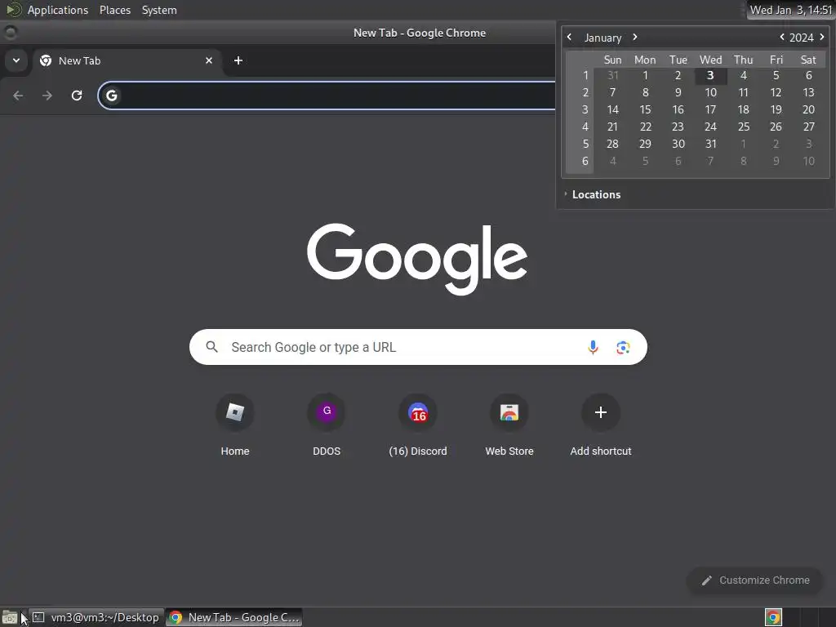The width and height of the screenshot is (836, 627).
Task: Select January 12 in the calendar
Action: click(776, 93)
